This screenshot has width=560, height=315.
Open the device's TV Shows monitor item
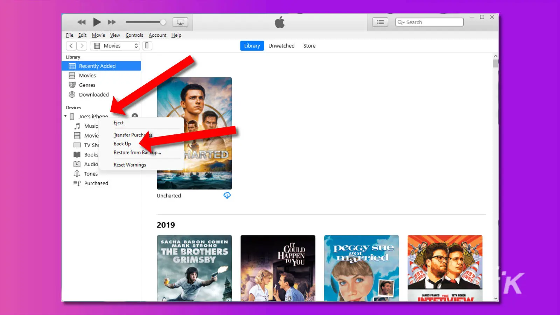point(86,145)
